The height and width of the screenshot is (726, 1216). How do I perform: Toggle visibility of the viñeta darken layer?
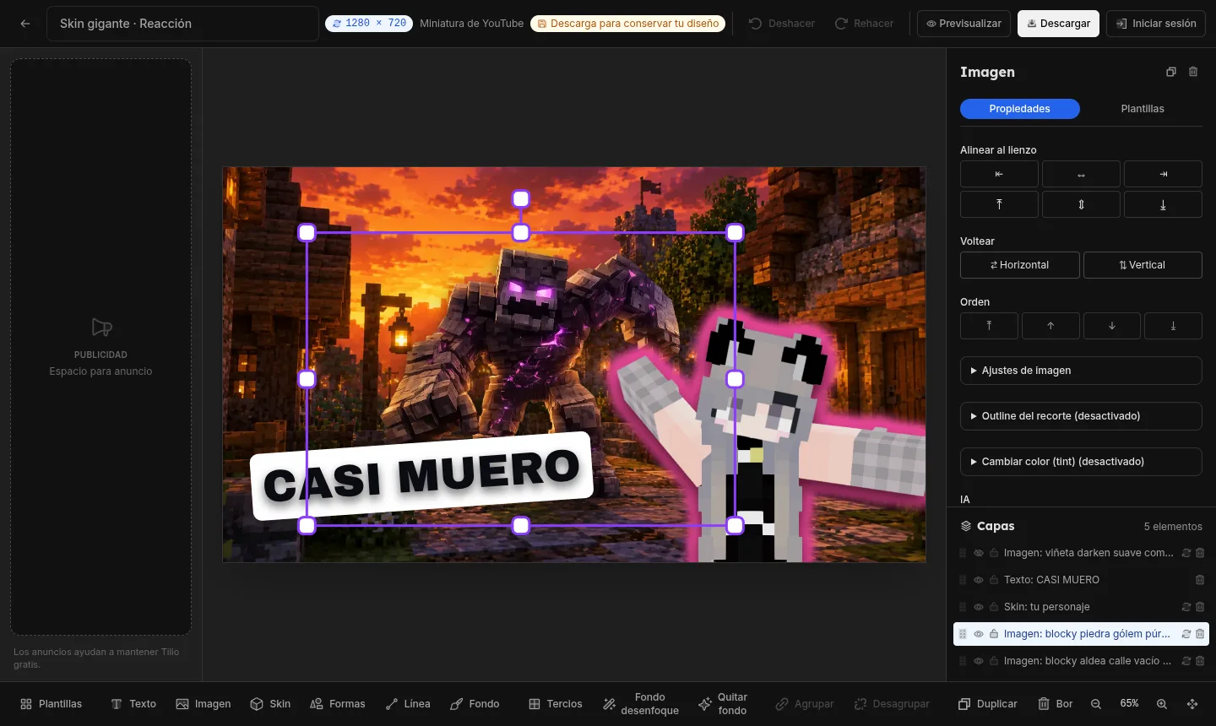click(x=979, y=553)
